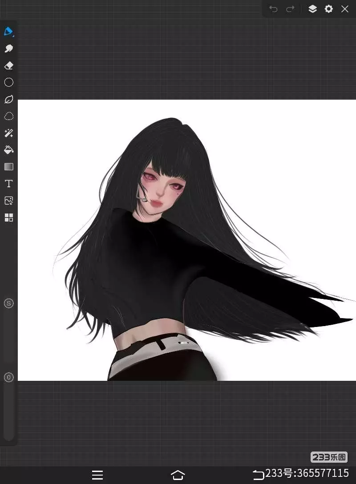
Task: Open the settings gear menu
Action: [x=328, y=9]
